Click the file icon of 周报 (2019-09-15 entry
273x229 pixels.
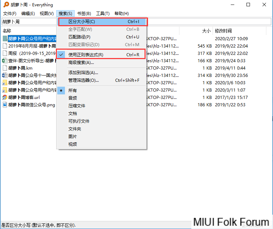point(5,53)
